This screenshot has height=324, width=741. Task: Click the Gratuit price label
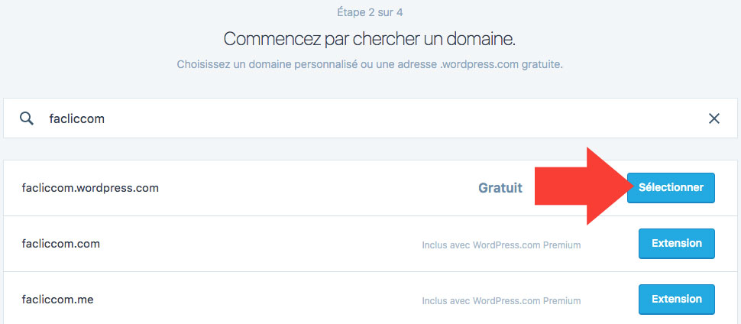(500, 188)
